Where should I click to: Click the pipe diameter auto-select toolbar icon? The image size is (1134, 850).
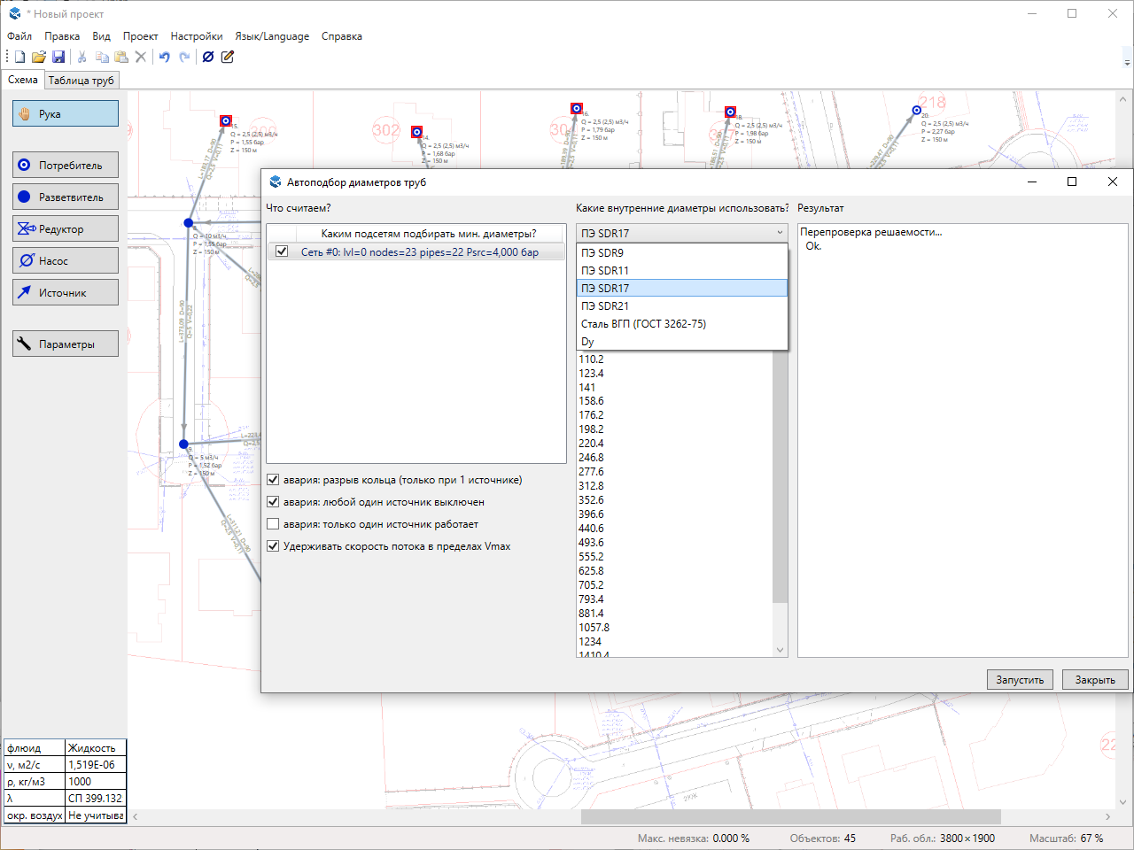click(208, 57)
